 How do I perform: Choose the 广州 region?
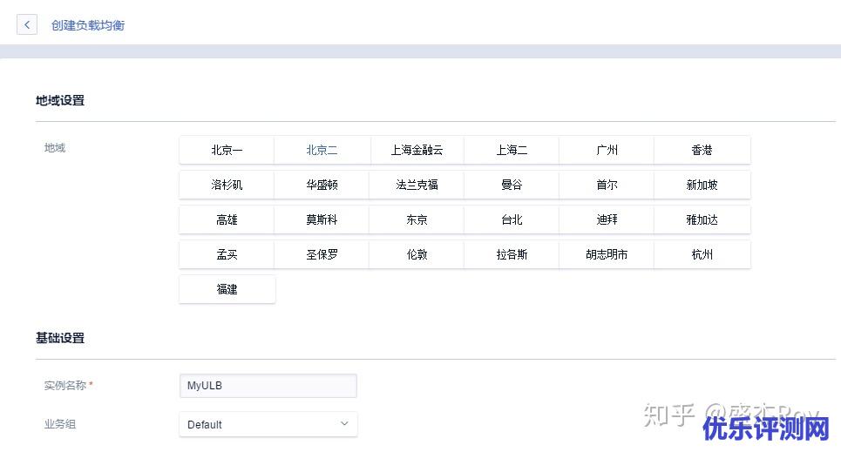pyautogui.click(x=607, y=150)
